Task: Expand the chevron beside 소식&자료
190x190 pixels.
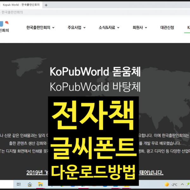Action: coord(118,28)
